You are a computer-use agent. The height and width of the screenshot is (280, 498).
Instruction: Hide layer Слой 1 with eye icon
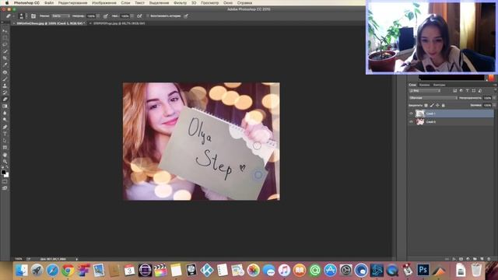point(411,114)
